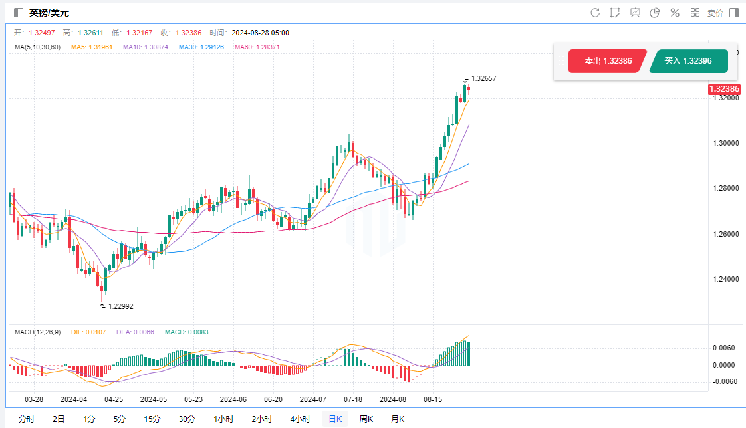Click the percent sign icon

tap(675, 13)
